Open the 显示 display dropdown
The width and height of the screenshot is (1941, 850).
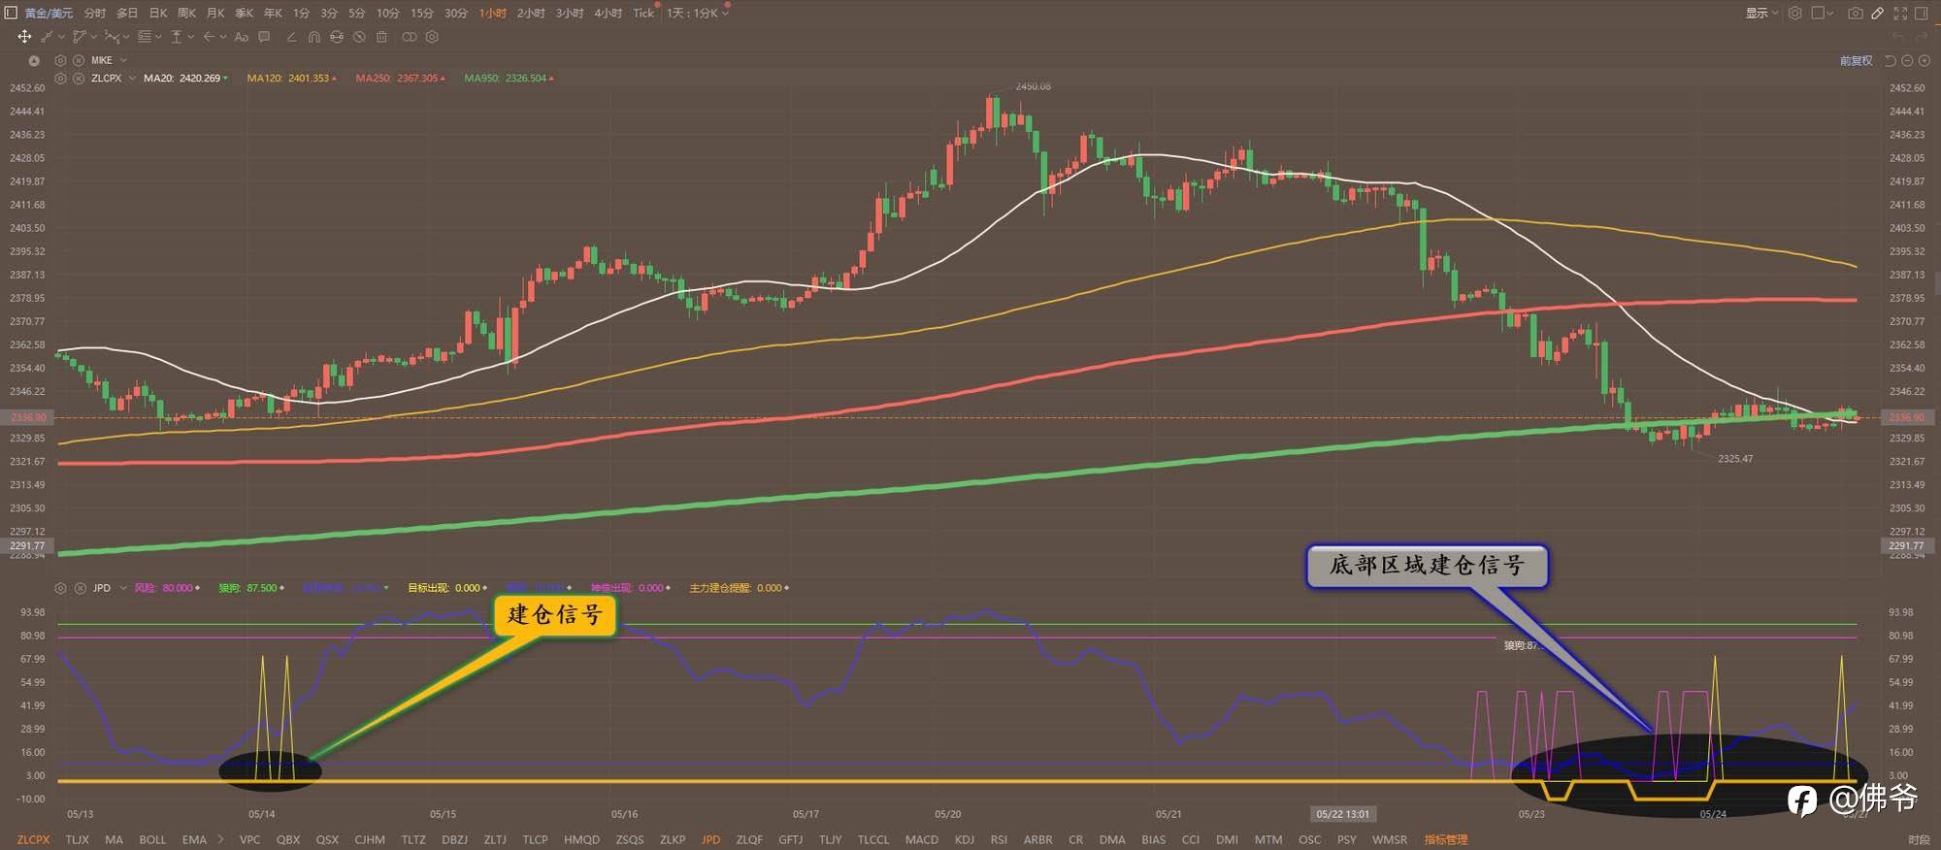1762,13
